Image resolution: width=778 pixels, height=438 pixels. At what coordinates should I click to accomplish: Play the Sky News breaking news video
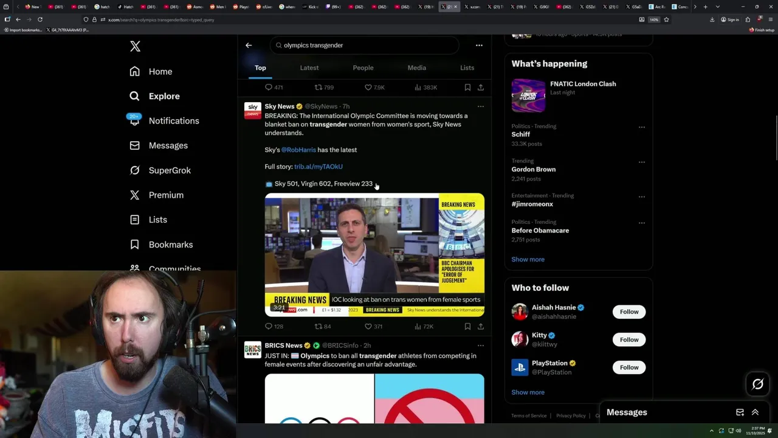(374, 255)
